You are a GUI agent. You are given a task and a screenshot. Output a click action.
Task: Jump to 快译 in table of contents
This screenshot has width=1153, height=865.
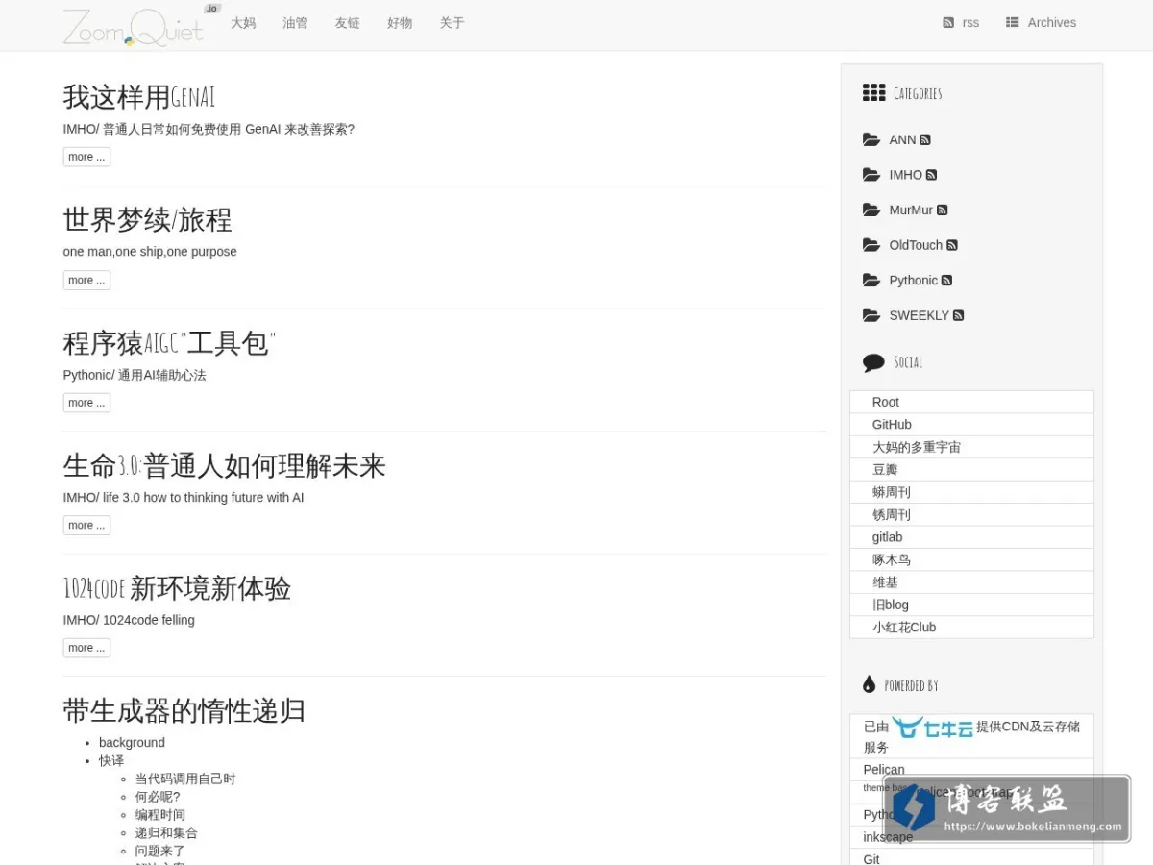(111, 760)
